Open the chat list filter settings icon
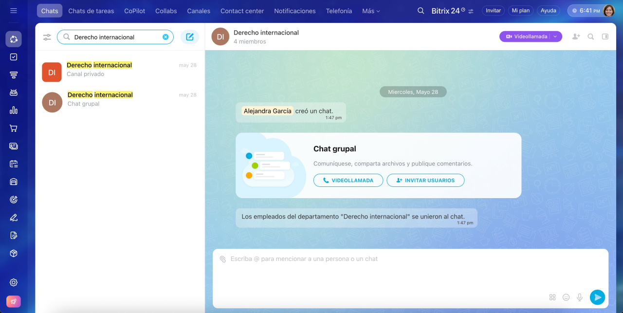This screenshot has width=623, height=313. (x=47, y=37)
